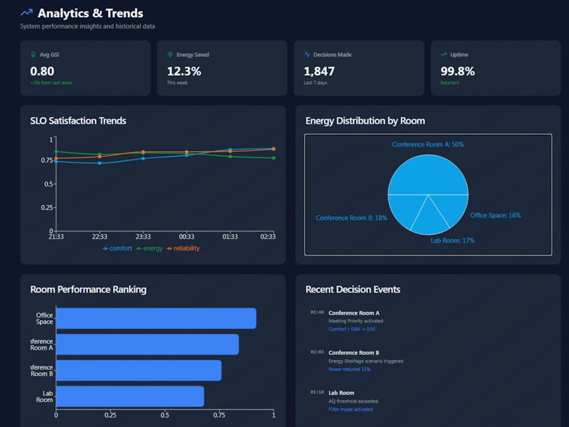The width and height of the screenshot is (569, 427).
Task: Click the SLO Satisfaction Trends heading
Action: point(78,121)
